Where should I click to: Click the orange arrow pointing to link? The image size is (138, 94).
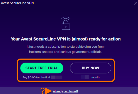pyautogui.click(x=48, y=91)
